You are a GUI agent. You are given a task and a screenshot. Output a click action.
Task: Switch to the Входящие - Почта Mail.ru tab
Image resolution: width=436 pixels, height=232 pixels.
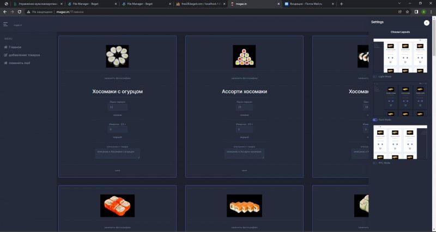(309, 4)
